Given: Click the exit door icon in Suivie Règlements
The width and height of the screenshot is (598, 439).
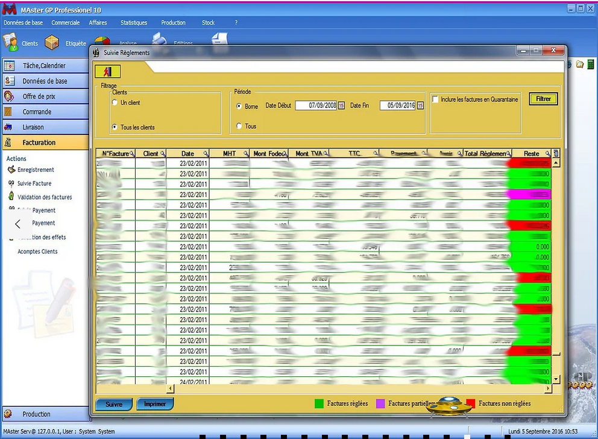Looking at the screenshot, I should (108, 72).
